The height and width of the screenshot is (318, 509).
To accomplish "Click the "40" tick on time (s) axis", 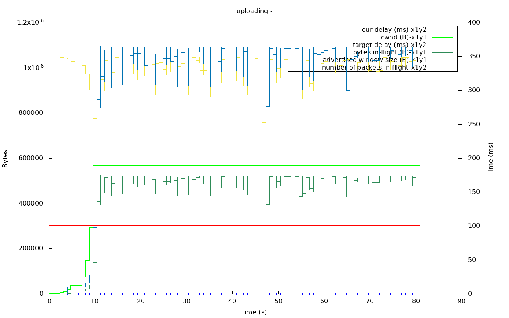I will [x=233, y=301].
